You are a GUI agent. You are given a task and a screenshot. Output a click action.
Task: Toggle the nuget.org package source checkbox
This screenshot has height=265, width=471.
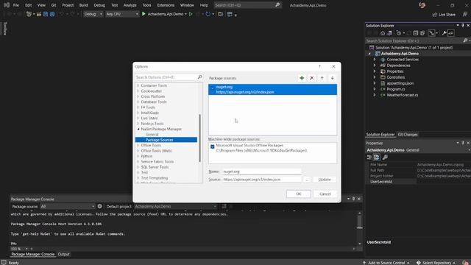click(213, 88)
